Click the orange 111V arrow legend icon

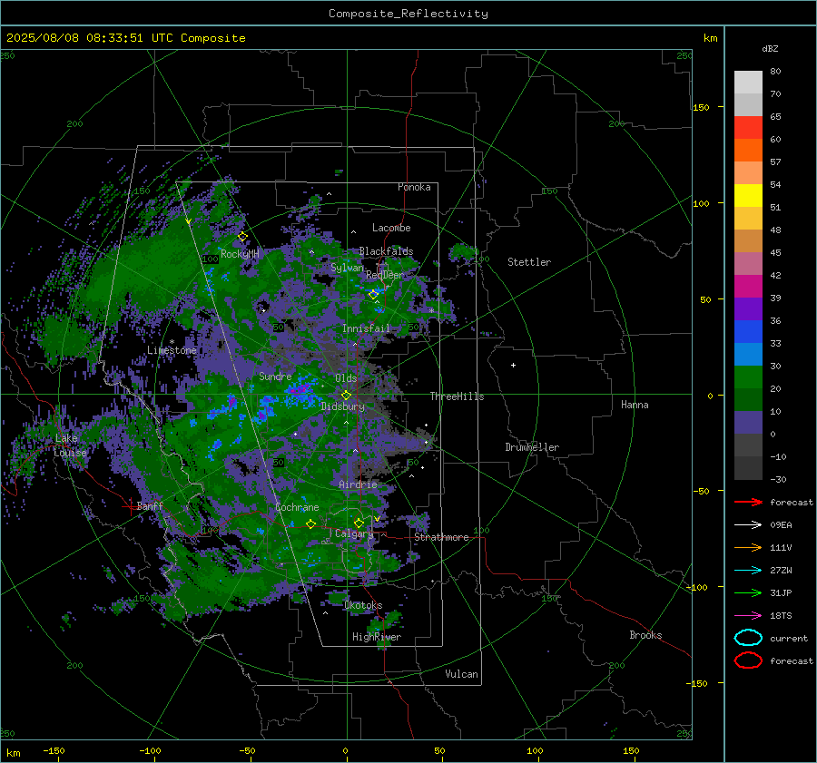tap(748, 547)
